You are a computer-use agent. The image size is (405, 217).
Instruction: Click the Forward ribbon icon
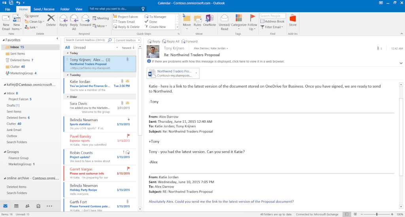[x=85, y=19]
